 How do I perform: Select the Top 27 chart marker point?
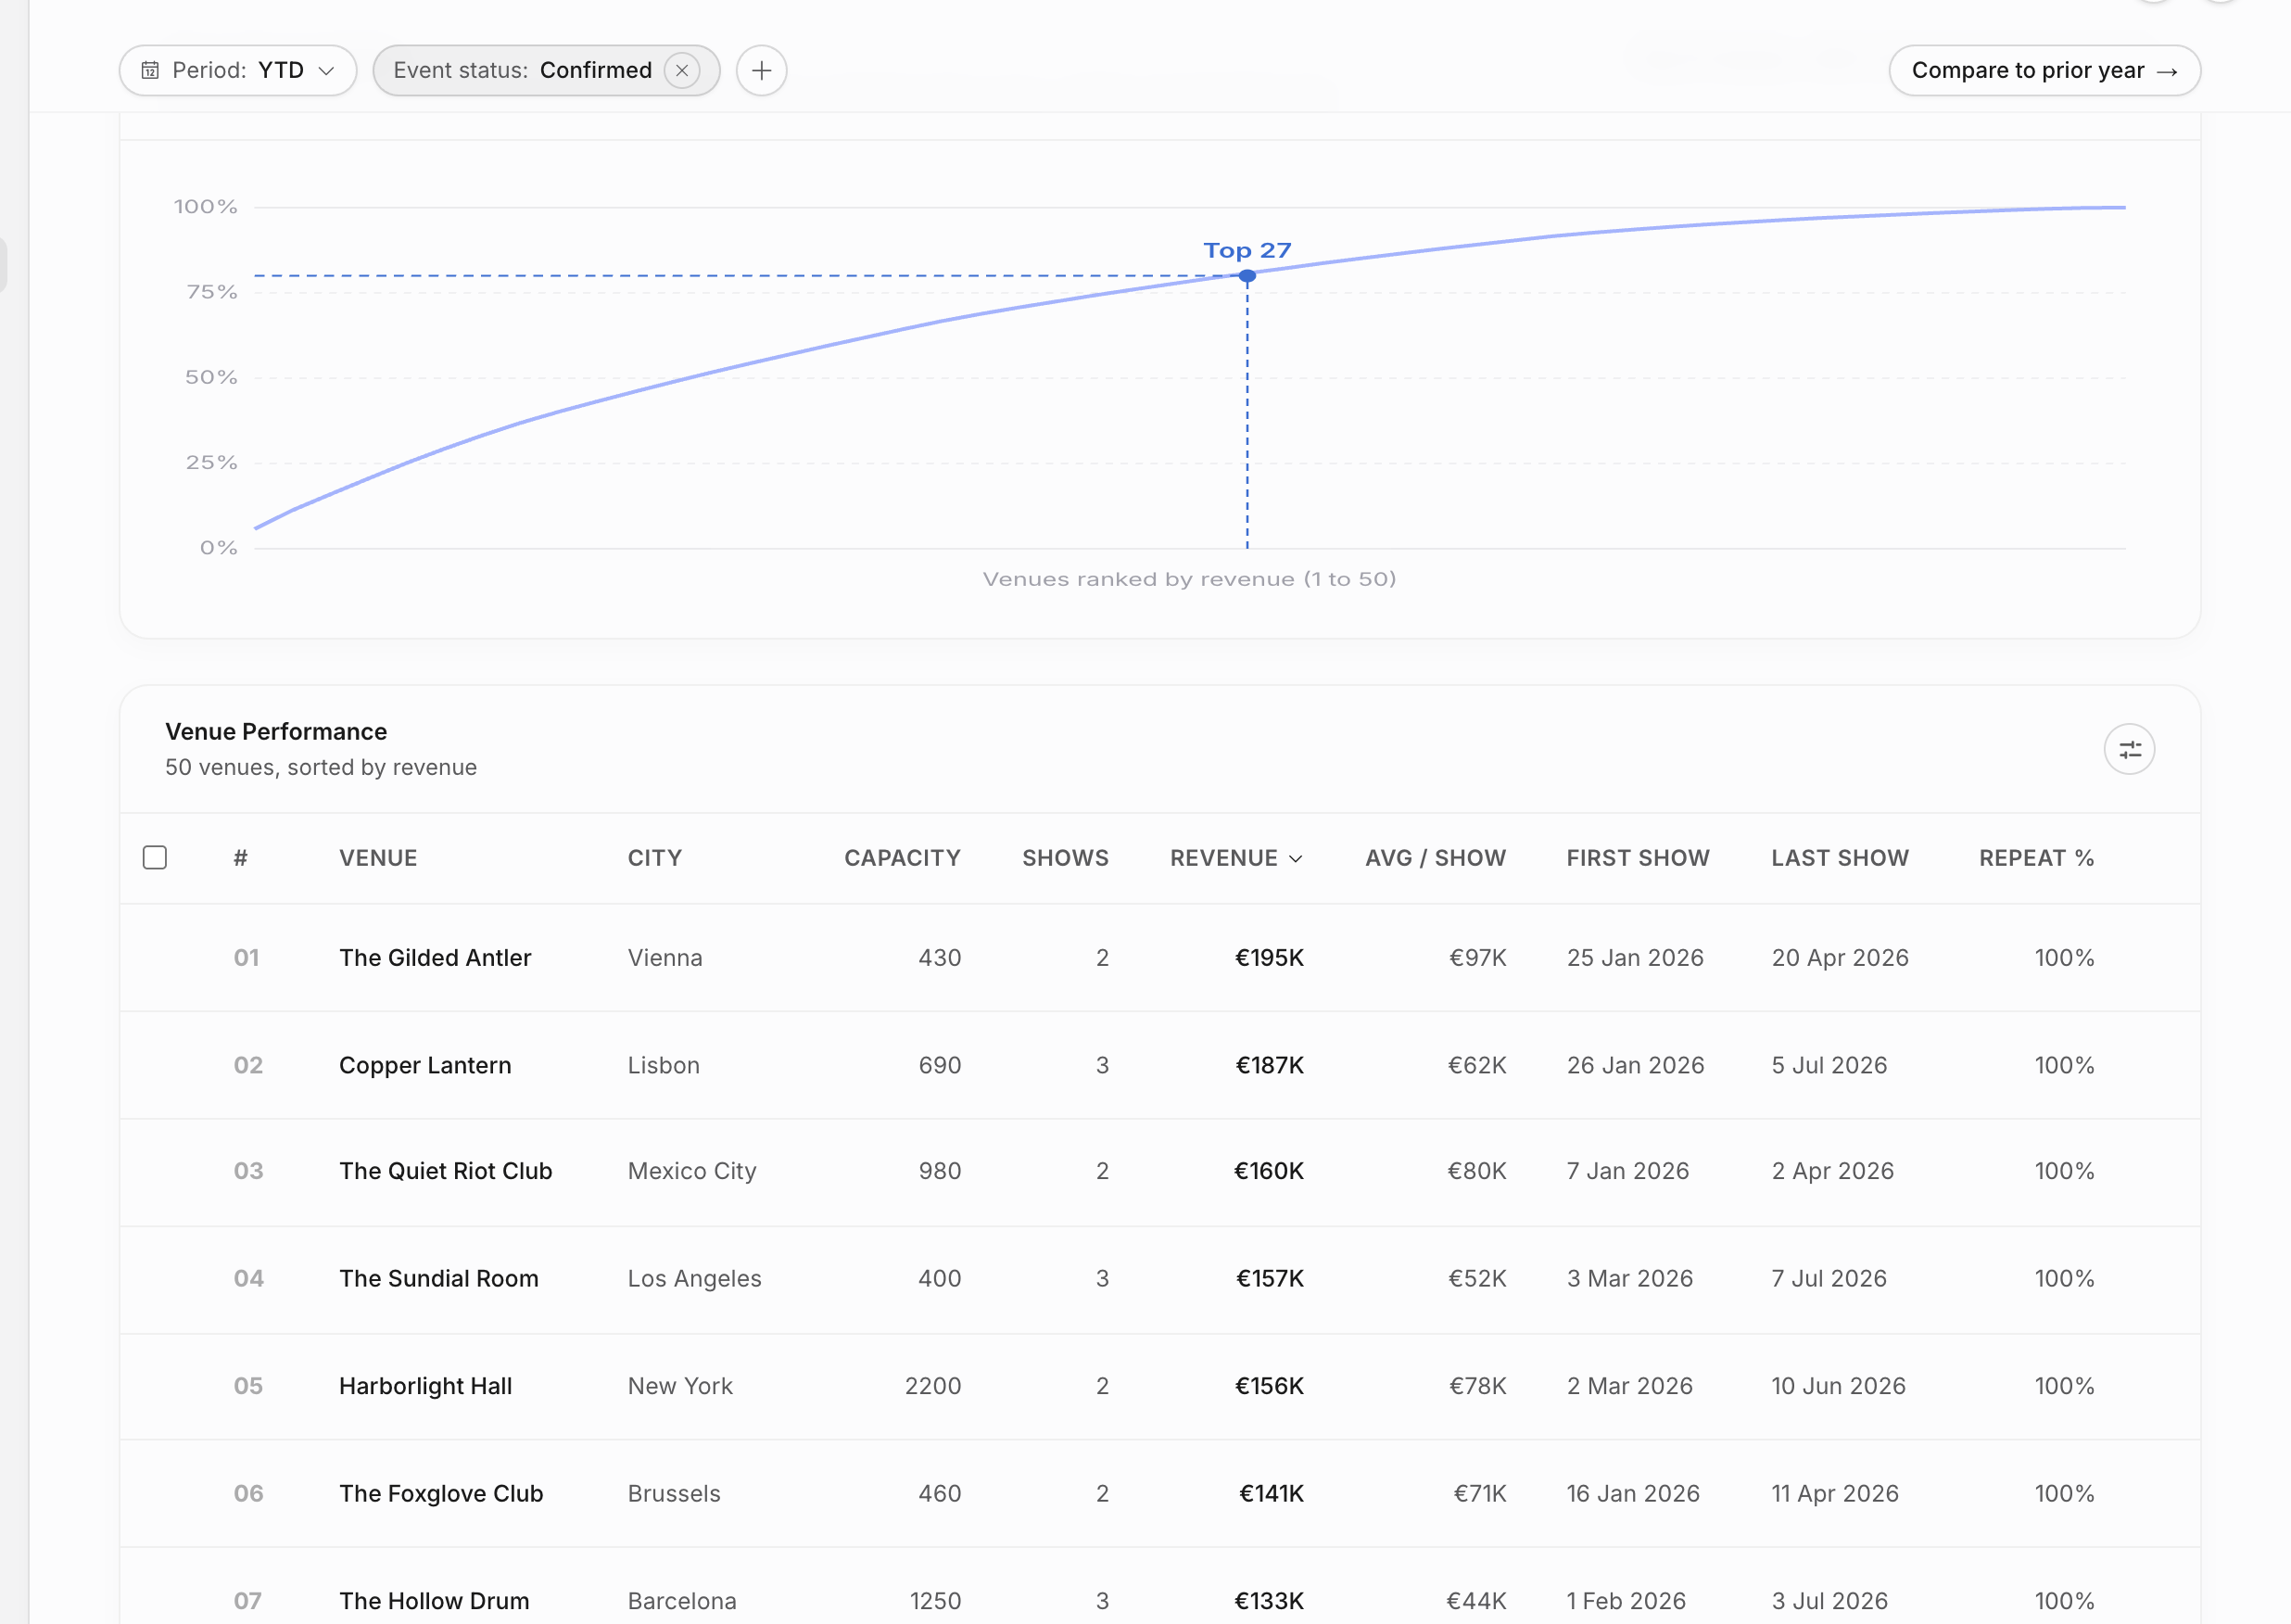[1247, 276]
